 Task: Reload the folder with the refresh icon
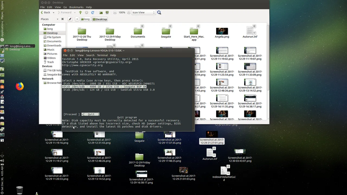click(93, 12)
